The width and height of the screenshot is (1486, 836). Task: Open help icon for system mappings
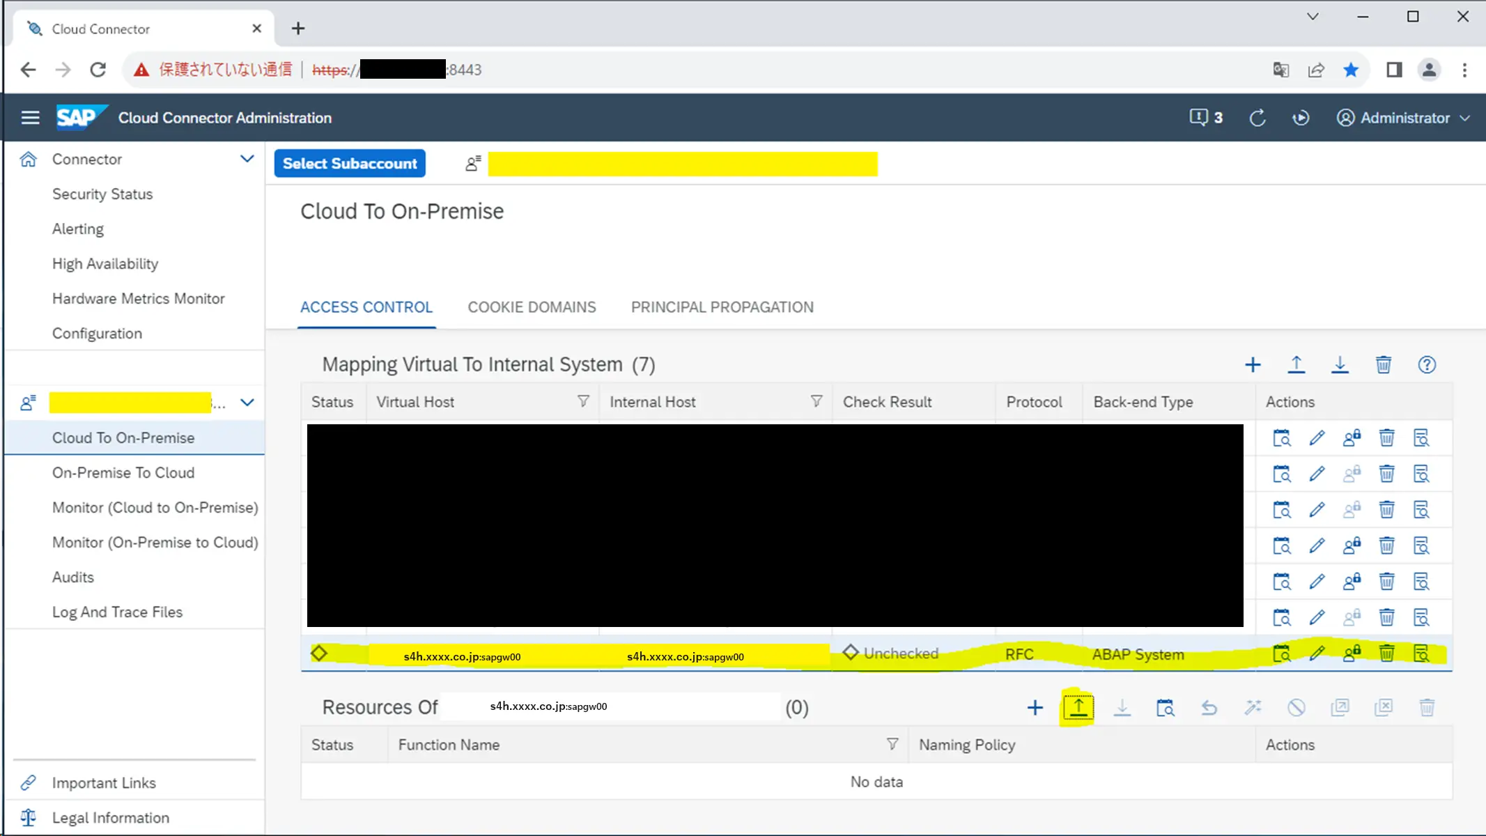click(x=1427, y=365)
